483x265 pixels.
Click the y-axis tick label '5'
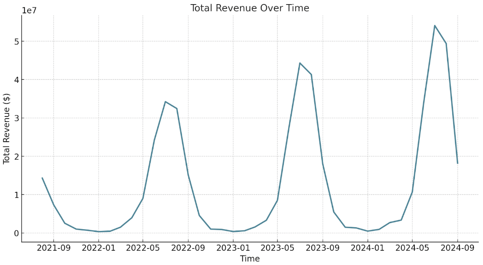[15, 41]
